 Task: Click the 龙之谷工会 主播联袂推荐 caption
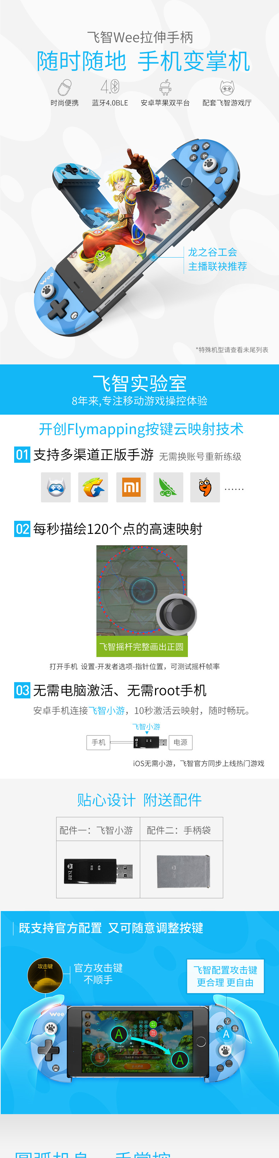pyautogui.click(x=218, y=259)
